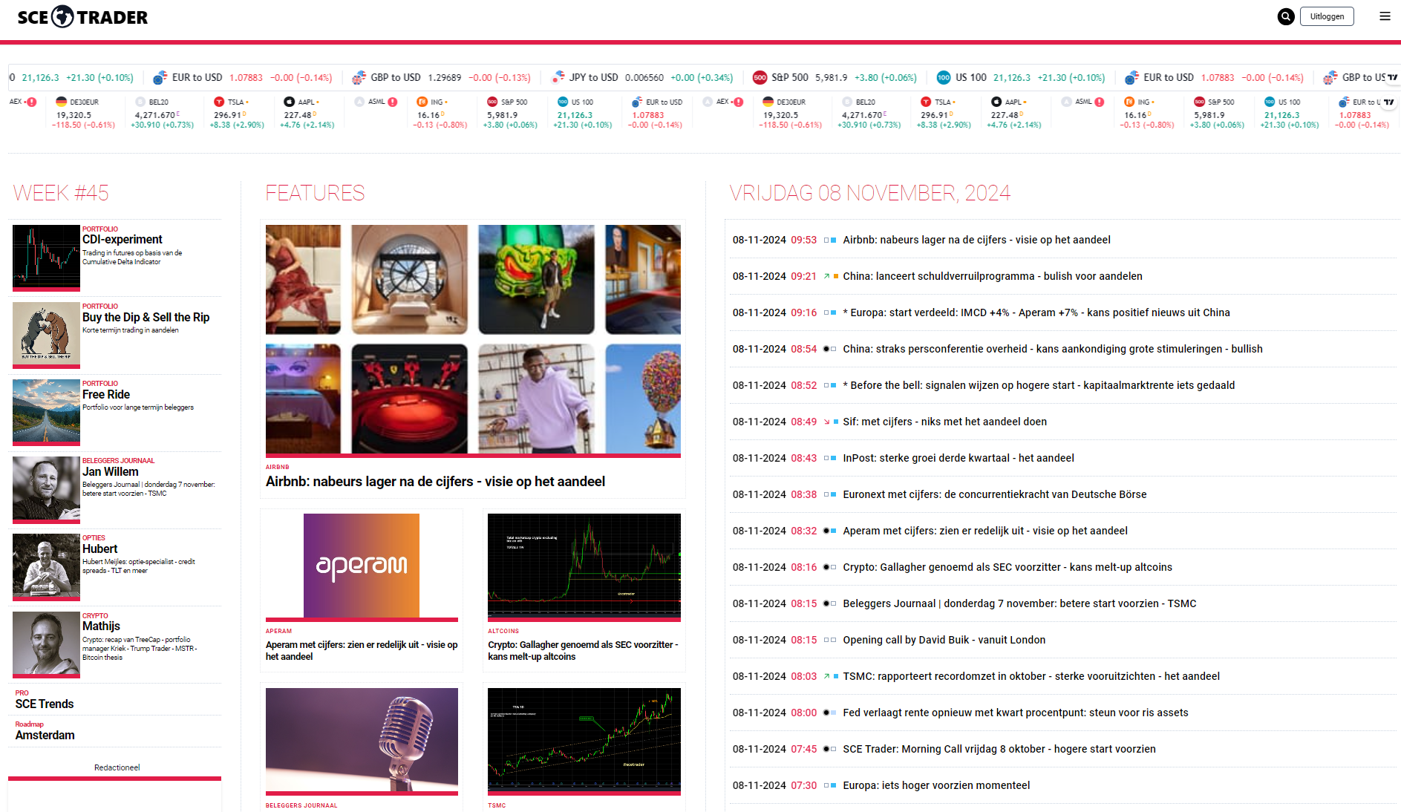The height and width of the screenshot is (812, 1401).
Task: Open the CDI-experiment portfolio link
Action: (123, 239)
